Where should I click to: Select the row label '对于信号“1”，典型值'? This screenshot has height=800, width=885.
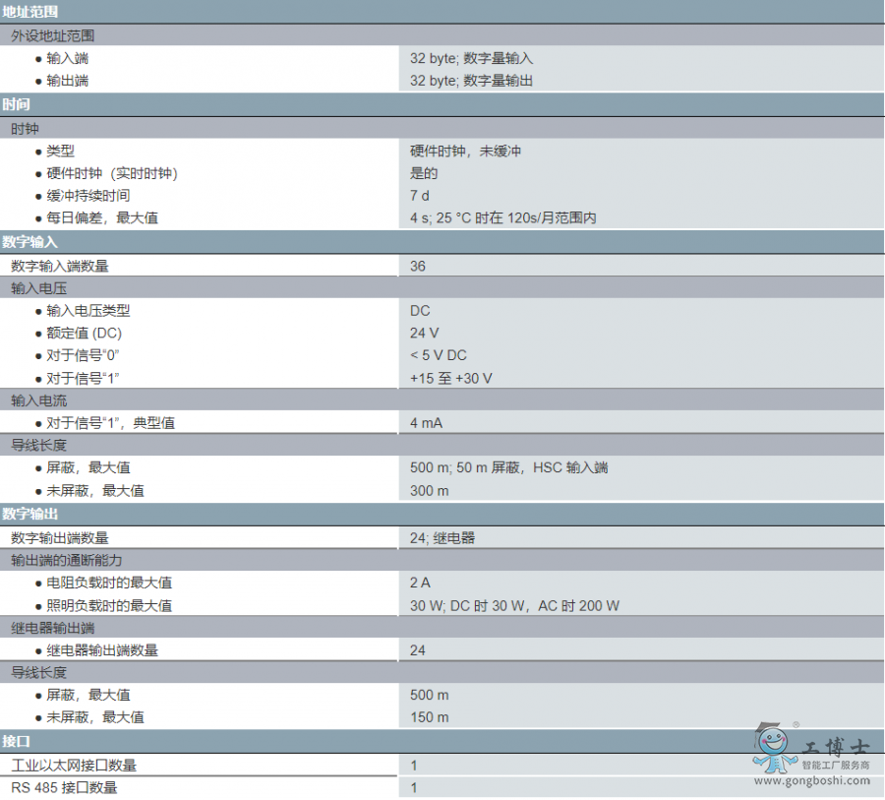pyautogui.click(x=110, y=423)
